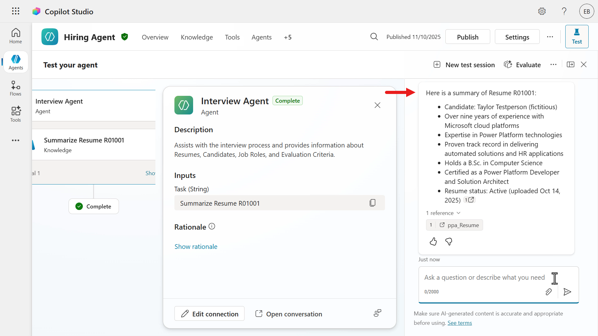Open the ppa_Resume reference
Screen dimensions: 598x336
click(459, 225)
